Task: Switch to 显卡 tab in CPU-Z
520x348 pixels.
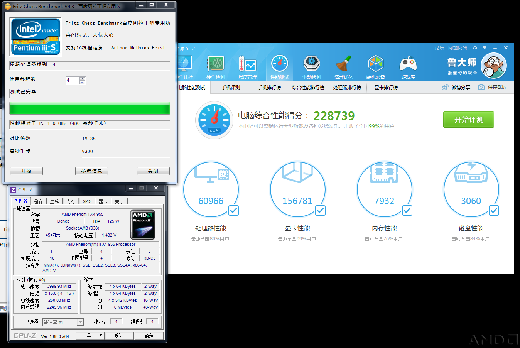Action: (103, 201)
